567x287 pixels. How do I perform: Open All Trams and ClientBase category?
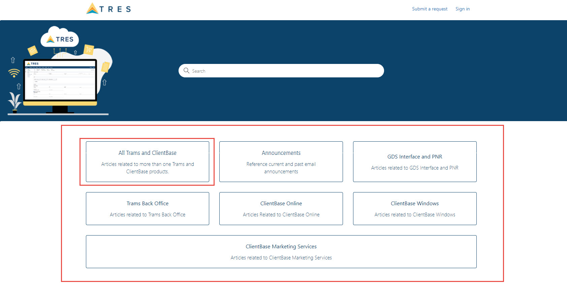point(148,162)
